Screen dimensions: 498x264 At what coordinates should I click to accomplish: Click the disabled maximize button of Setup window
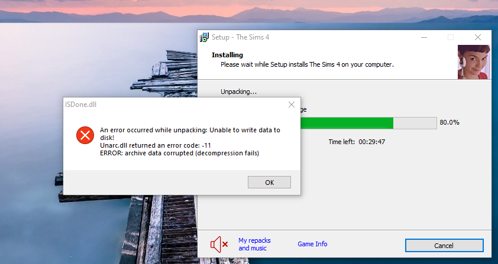pos(450,37)
